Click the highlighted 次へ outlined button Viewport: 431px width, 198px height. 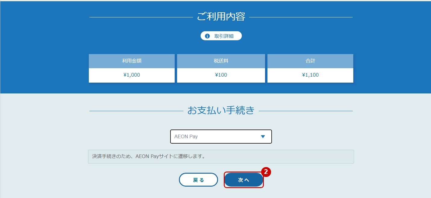(244, 179)
